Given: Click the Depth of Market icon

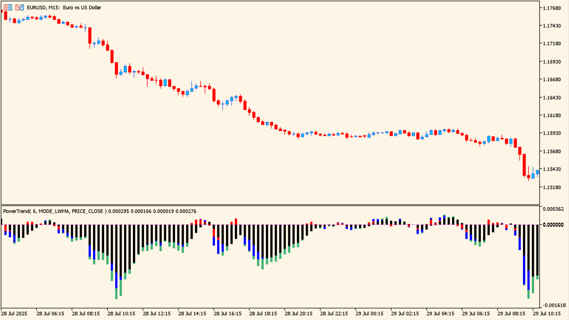Looking at the screenshot, I should click(19, 8).
